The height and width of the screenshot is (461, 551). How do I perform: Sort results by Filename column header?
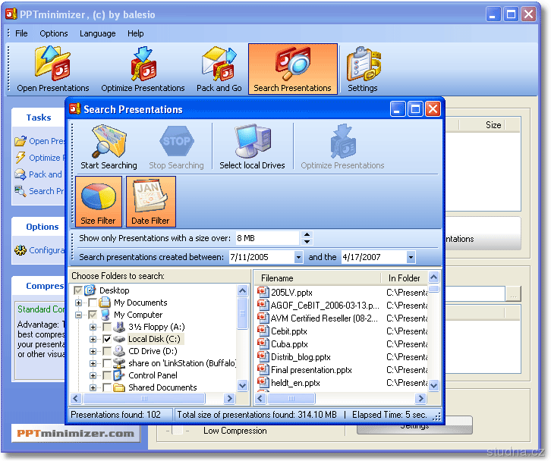(318, 278)
